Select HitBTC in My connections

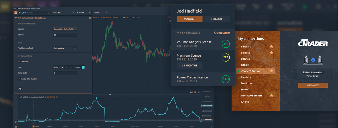click(x=245, y=89)
